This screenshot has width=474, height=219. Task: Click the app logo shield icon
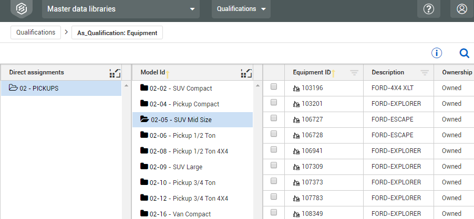tap(21, 9)
